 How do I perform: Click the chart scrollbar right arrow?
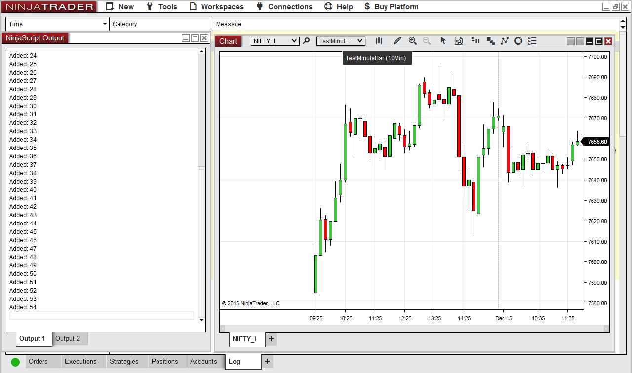tap(606, 328)
